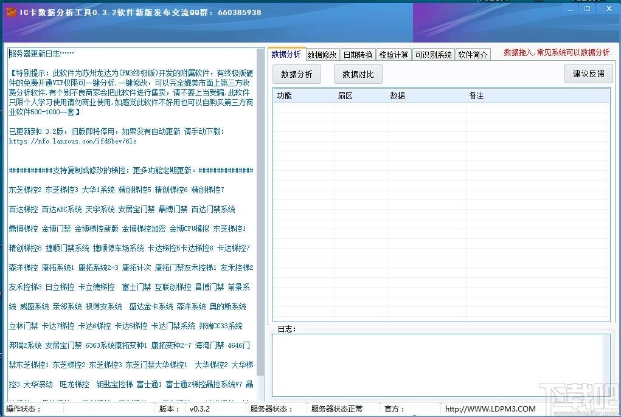The image size is (621, 417).
Task: Click the 百达ABC系统 entry in the log
Action: pyautogui.click(x=62, y=209)
